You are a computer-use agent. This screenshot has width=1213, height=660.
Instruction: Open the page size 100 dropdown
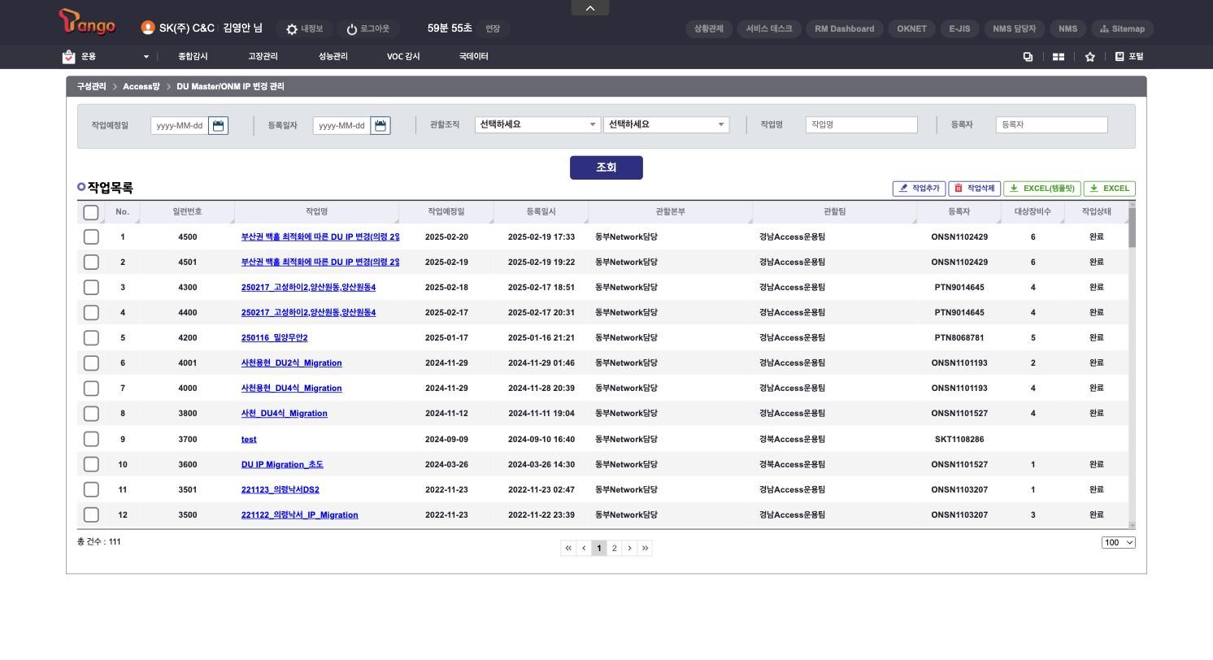click(1118, 542)
